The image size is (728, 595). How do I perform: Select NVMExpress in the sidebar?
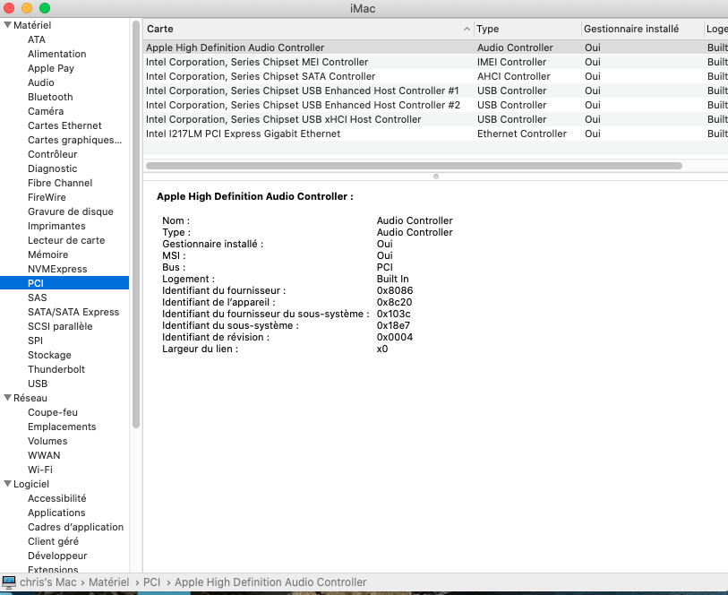tap(57, 269)
